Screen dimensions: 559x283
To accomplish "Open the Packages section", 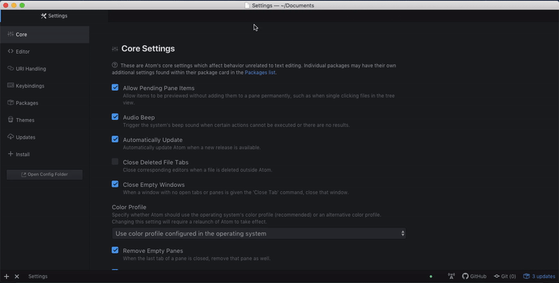I will click(x=45, y=102).
